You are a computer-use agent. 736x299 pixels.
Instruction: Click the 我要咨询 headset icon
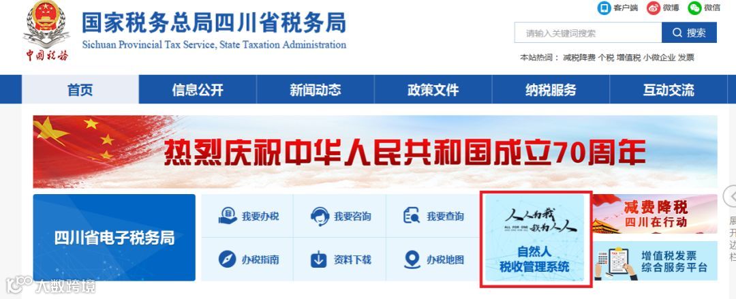pos(320,217)
